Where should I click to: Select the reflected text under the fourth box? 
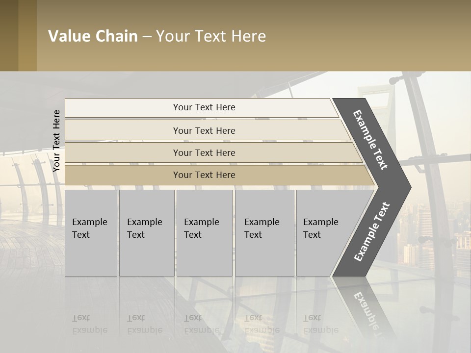(x=262, y=324)
